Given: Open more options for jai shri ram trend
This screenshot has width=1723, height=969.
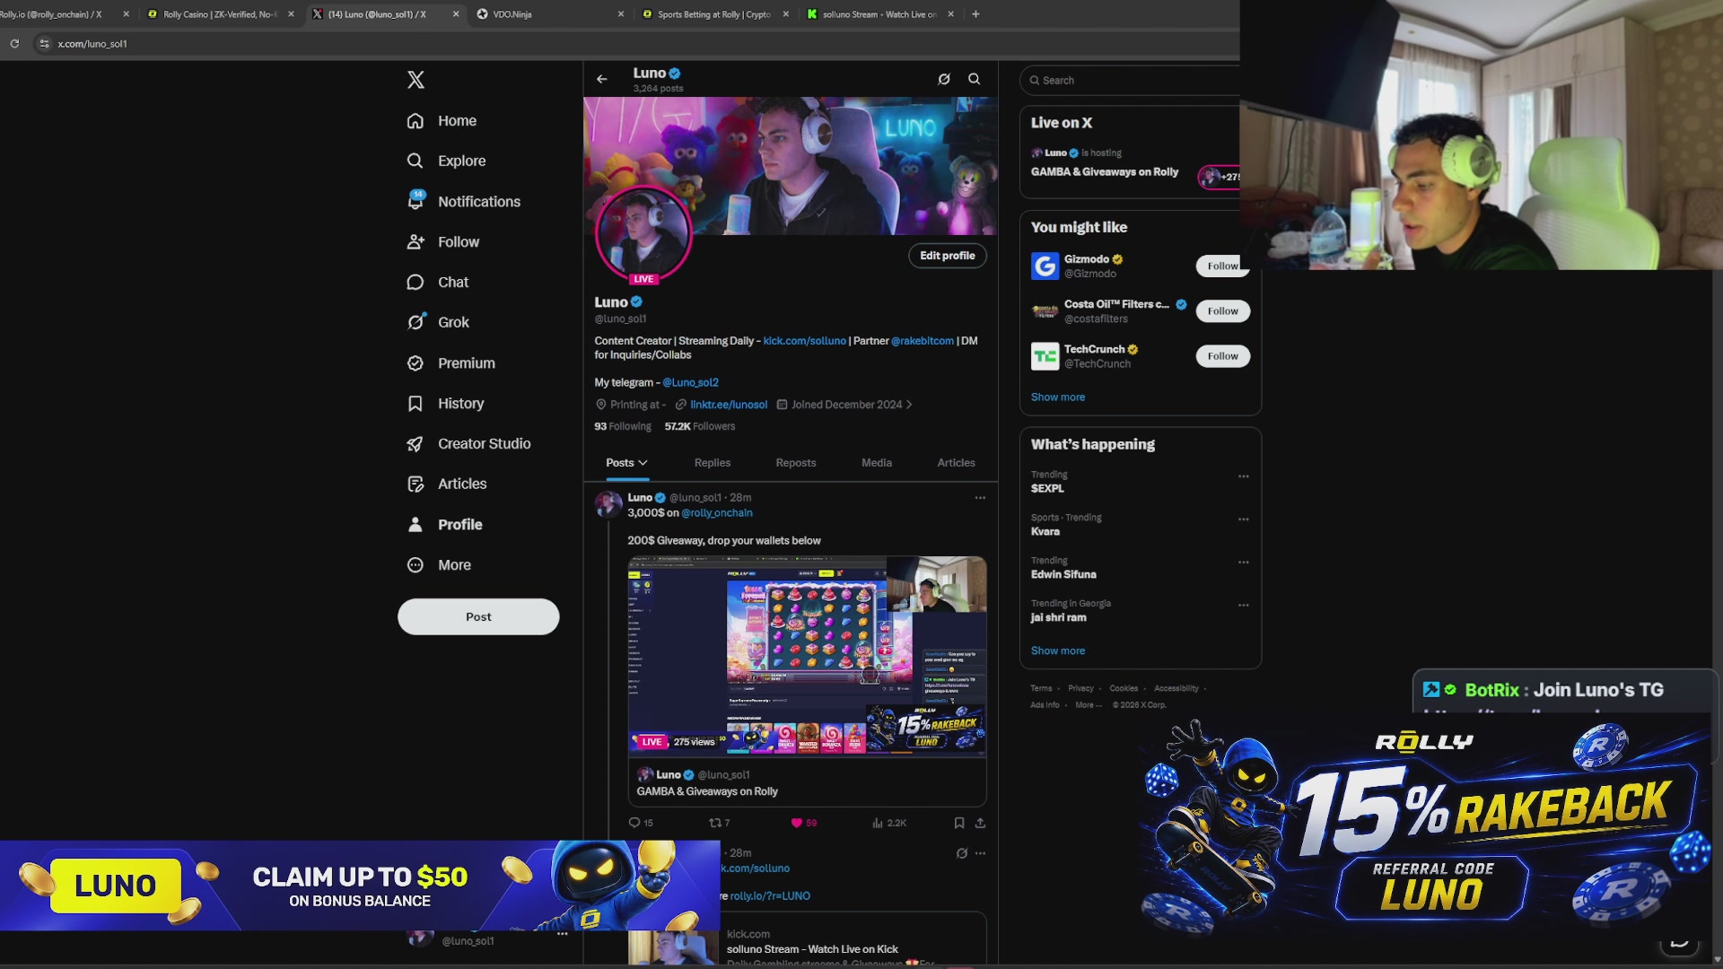Looking at the screenshot, I should pos(1244,606).
